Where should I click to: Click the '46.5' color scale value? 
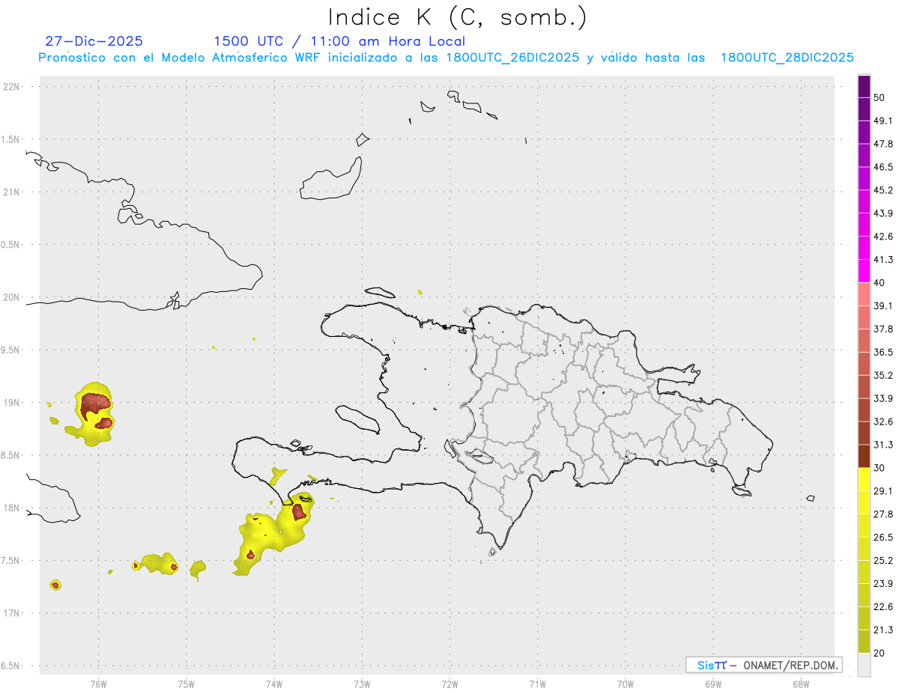[883, 167]
